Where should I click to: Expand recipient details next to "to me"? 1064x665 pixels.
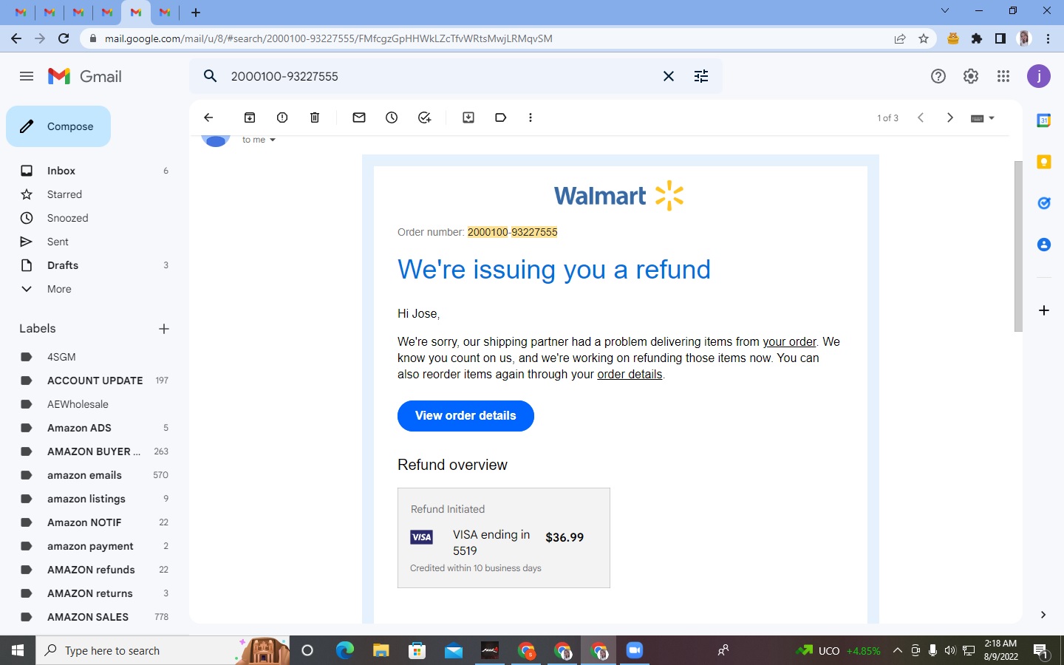coord(273,140)
